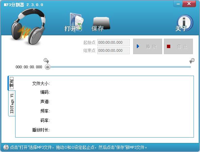Click the 保存 save icon

[101, 24]
